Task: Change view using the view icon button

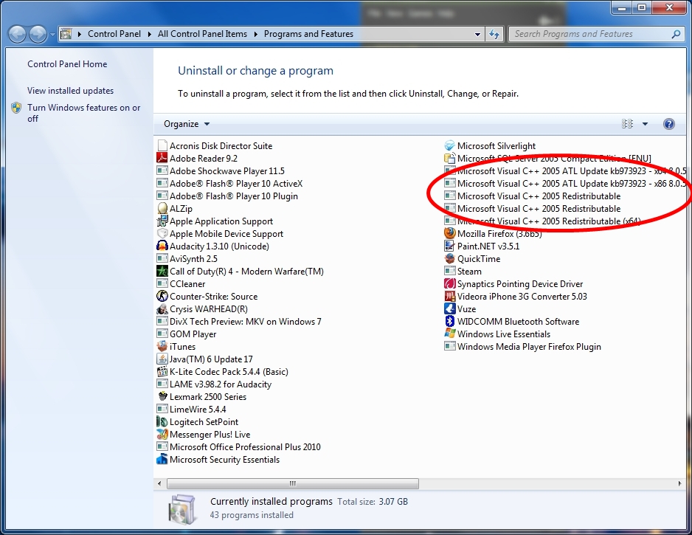Action: 627,124
